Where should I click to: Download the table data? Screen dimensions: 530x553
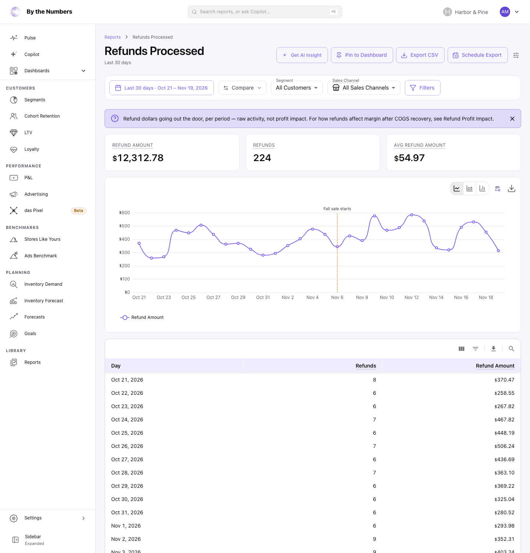pos(494,349)
